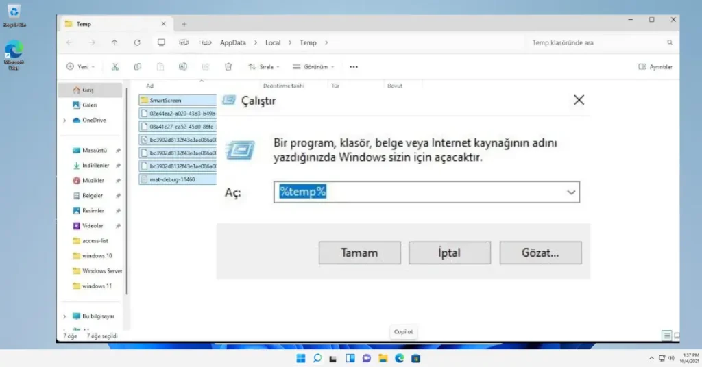The width and height of the screenshot is (702, 367).
Task: Close the Temp tab
Action: coord(163,24)
